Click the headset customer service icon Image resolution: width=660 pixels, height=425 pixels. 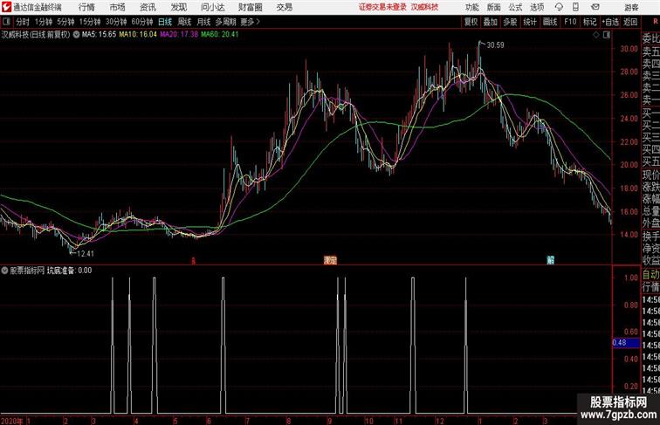[559, 7]
